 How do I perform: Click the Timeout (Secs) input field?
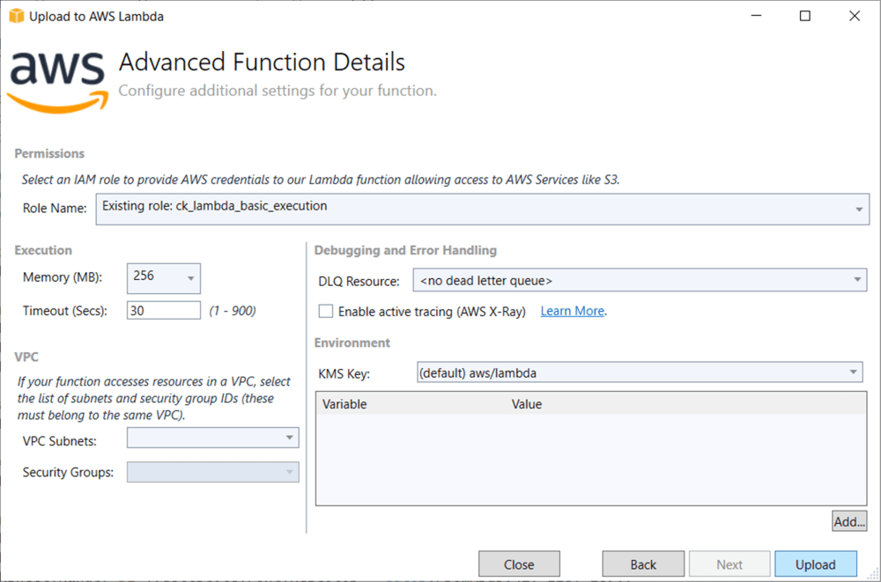click(163, 310)
